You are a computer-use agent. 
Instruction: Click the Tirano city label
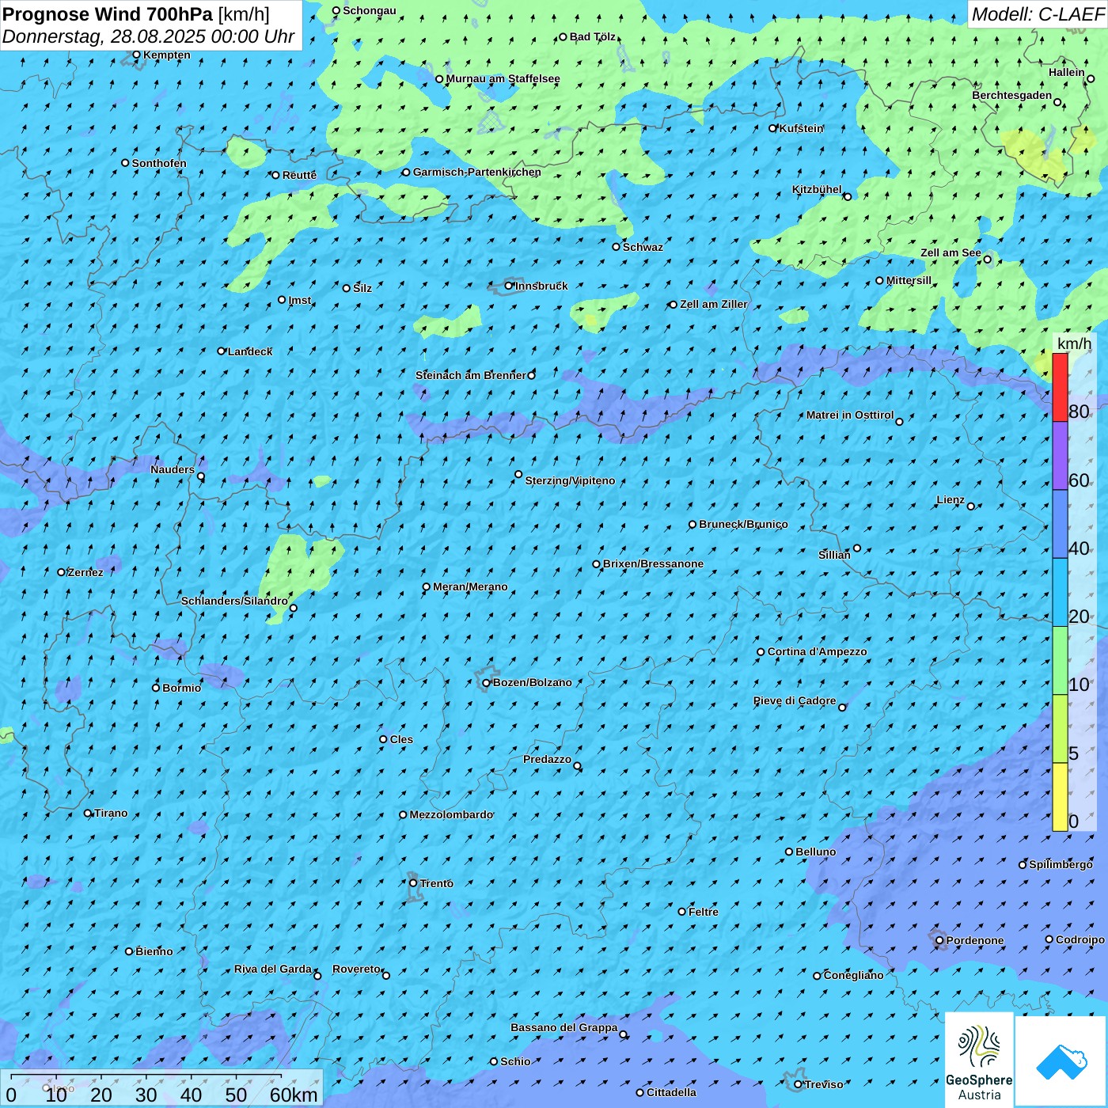111,813
